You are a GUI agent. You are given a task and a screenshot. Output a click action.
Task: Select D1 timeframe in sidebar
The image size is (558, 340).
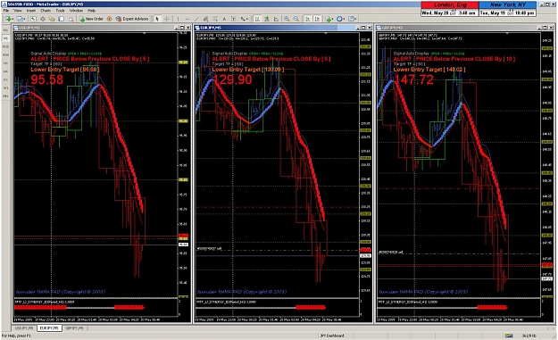click(x=5, y=79)
